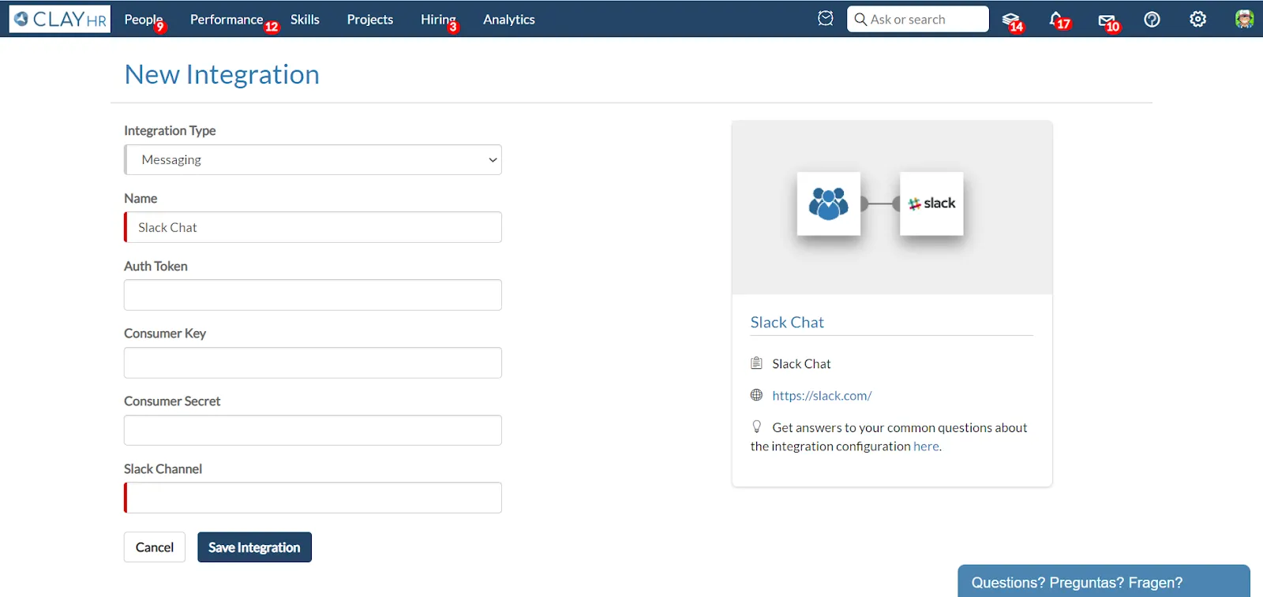
Task: Open the Questions? Preguntas? Fragen? chat widget
Action: 1104,581
